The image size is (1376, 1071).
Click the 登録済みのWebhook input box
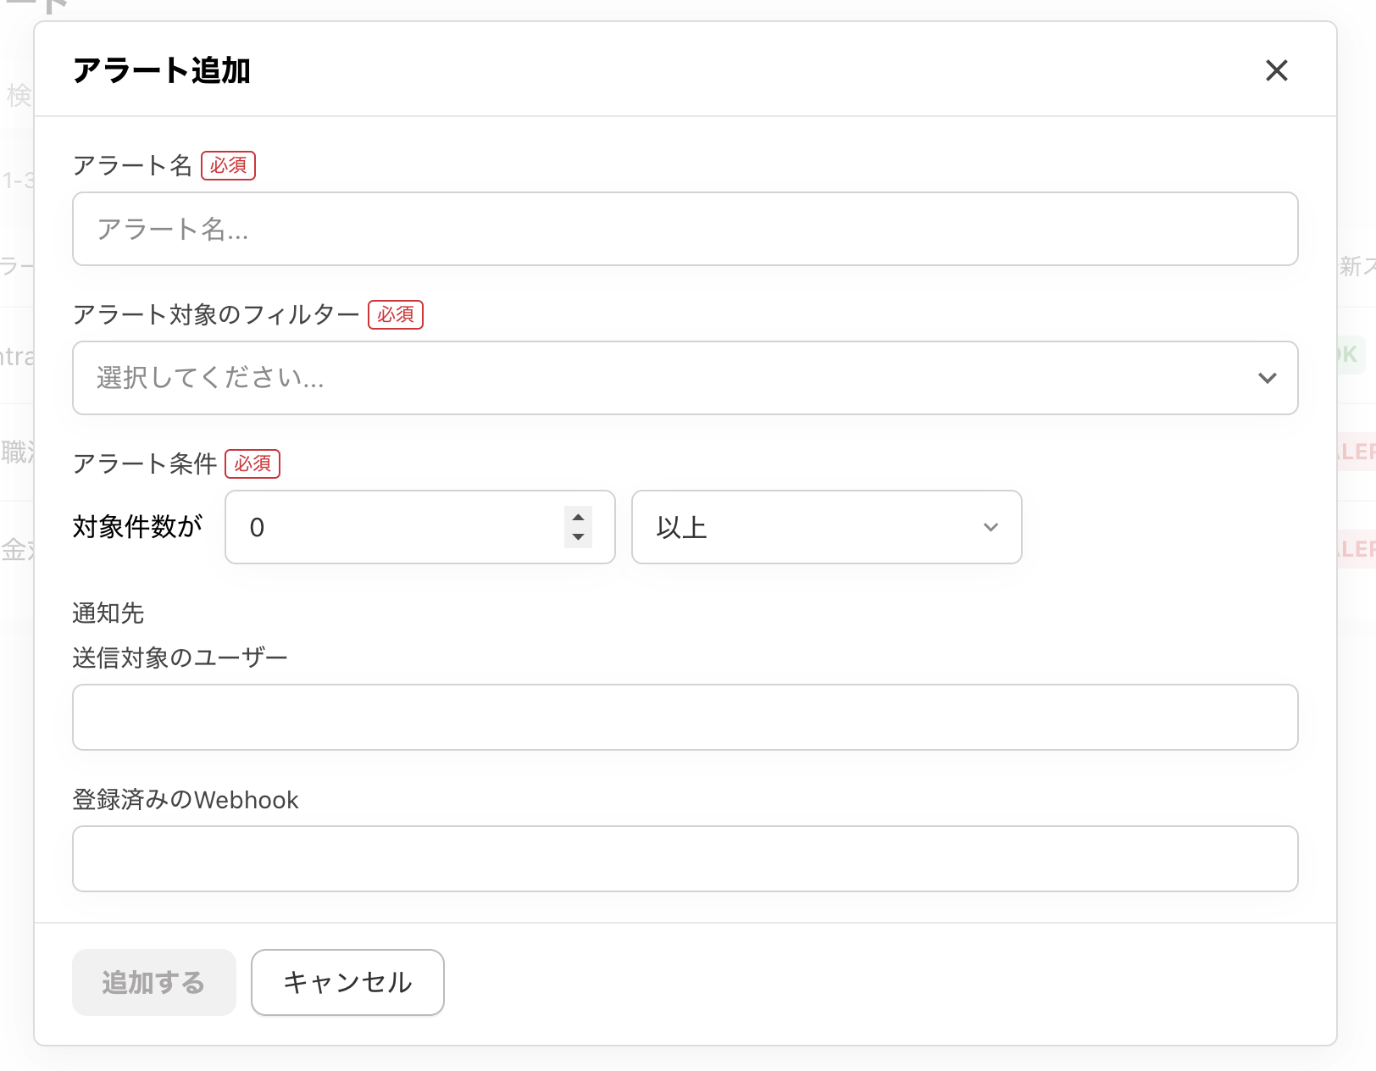685,858
